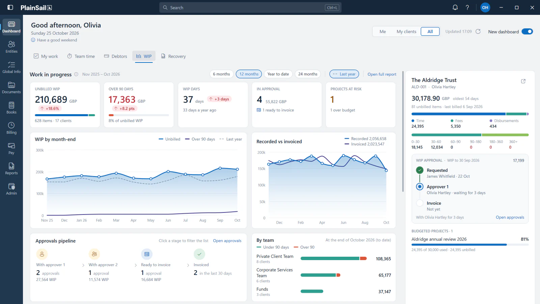The image size is (540, 304).
Task: Open the OH user avatar menu
Action: point(485,7)
